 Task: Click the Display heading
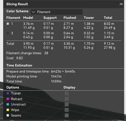pos(69,87)
